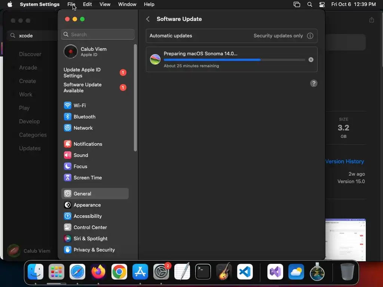Image resolution: width=383 pixels, height=287 pixels.
Task: Select Arcade in App Store sidebar
Action: 28,68
